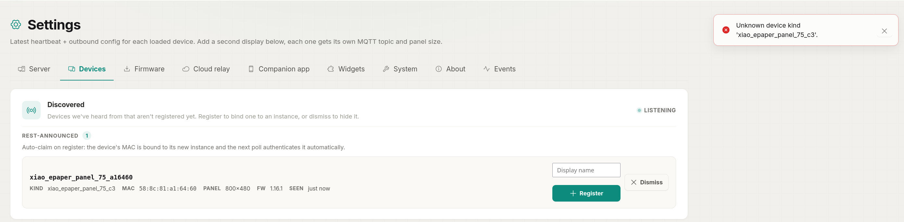Open the Widgets tab
The image size is (904, 222).
click(x=346, y=69)
